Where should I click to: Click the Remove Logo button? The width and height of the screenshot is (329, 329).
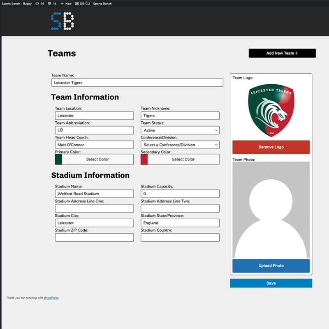click(x=271, y=147)
